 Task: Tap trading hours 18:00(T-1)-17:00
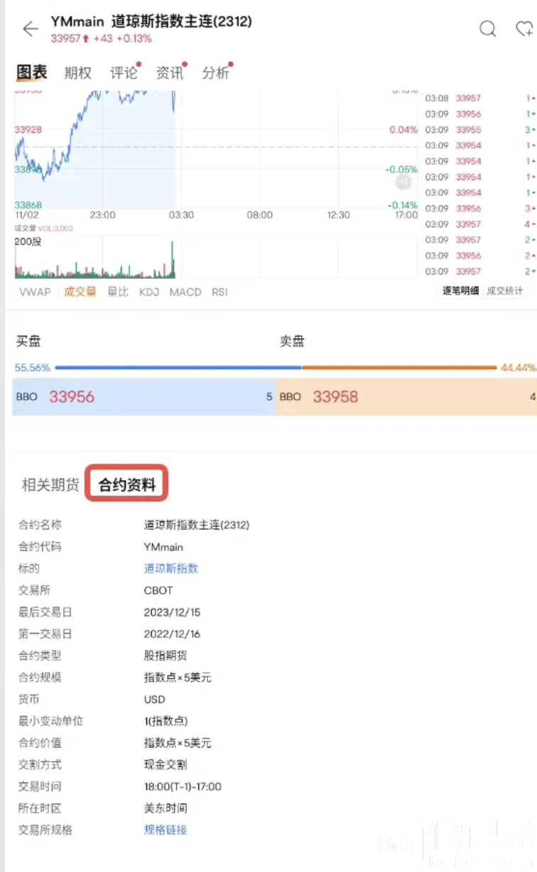[183, 787]
